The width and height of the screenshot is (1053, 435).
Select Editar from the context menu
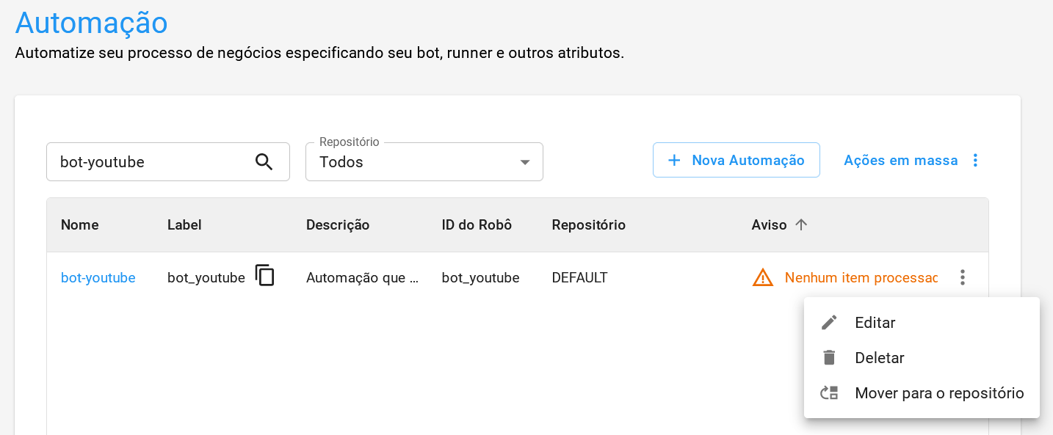point(875,322)
